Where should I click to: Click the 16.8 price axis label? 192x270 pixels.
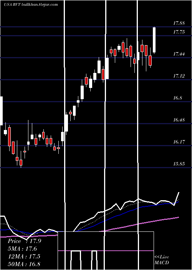click(177, 98)
